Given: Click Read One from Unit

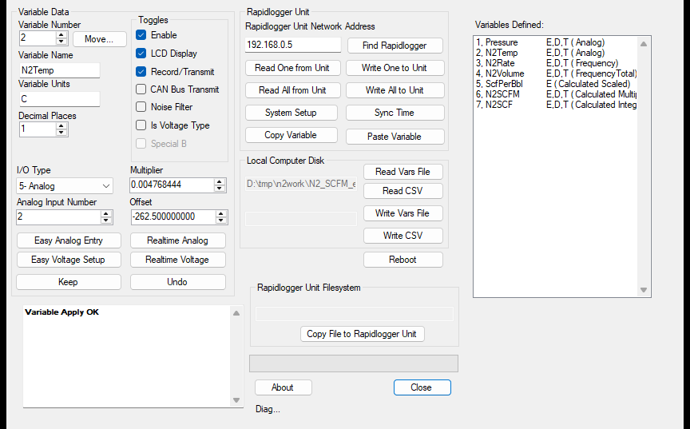Looking at the screenshot, I should 292,68.
